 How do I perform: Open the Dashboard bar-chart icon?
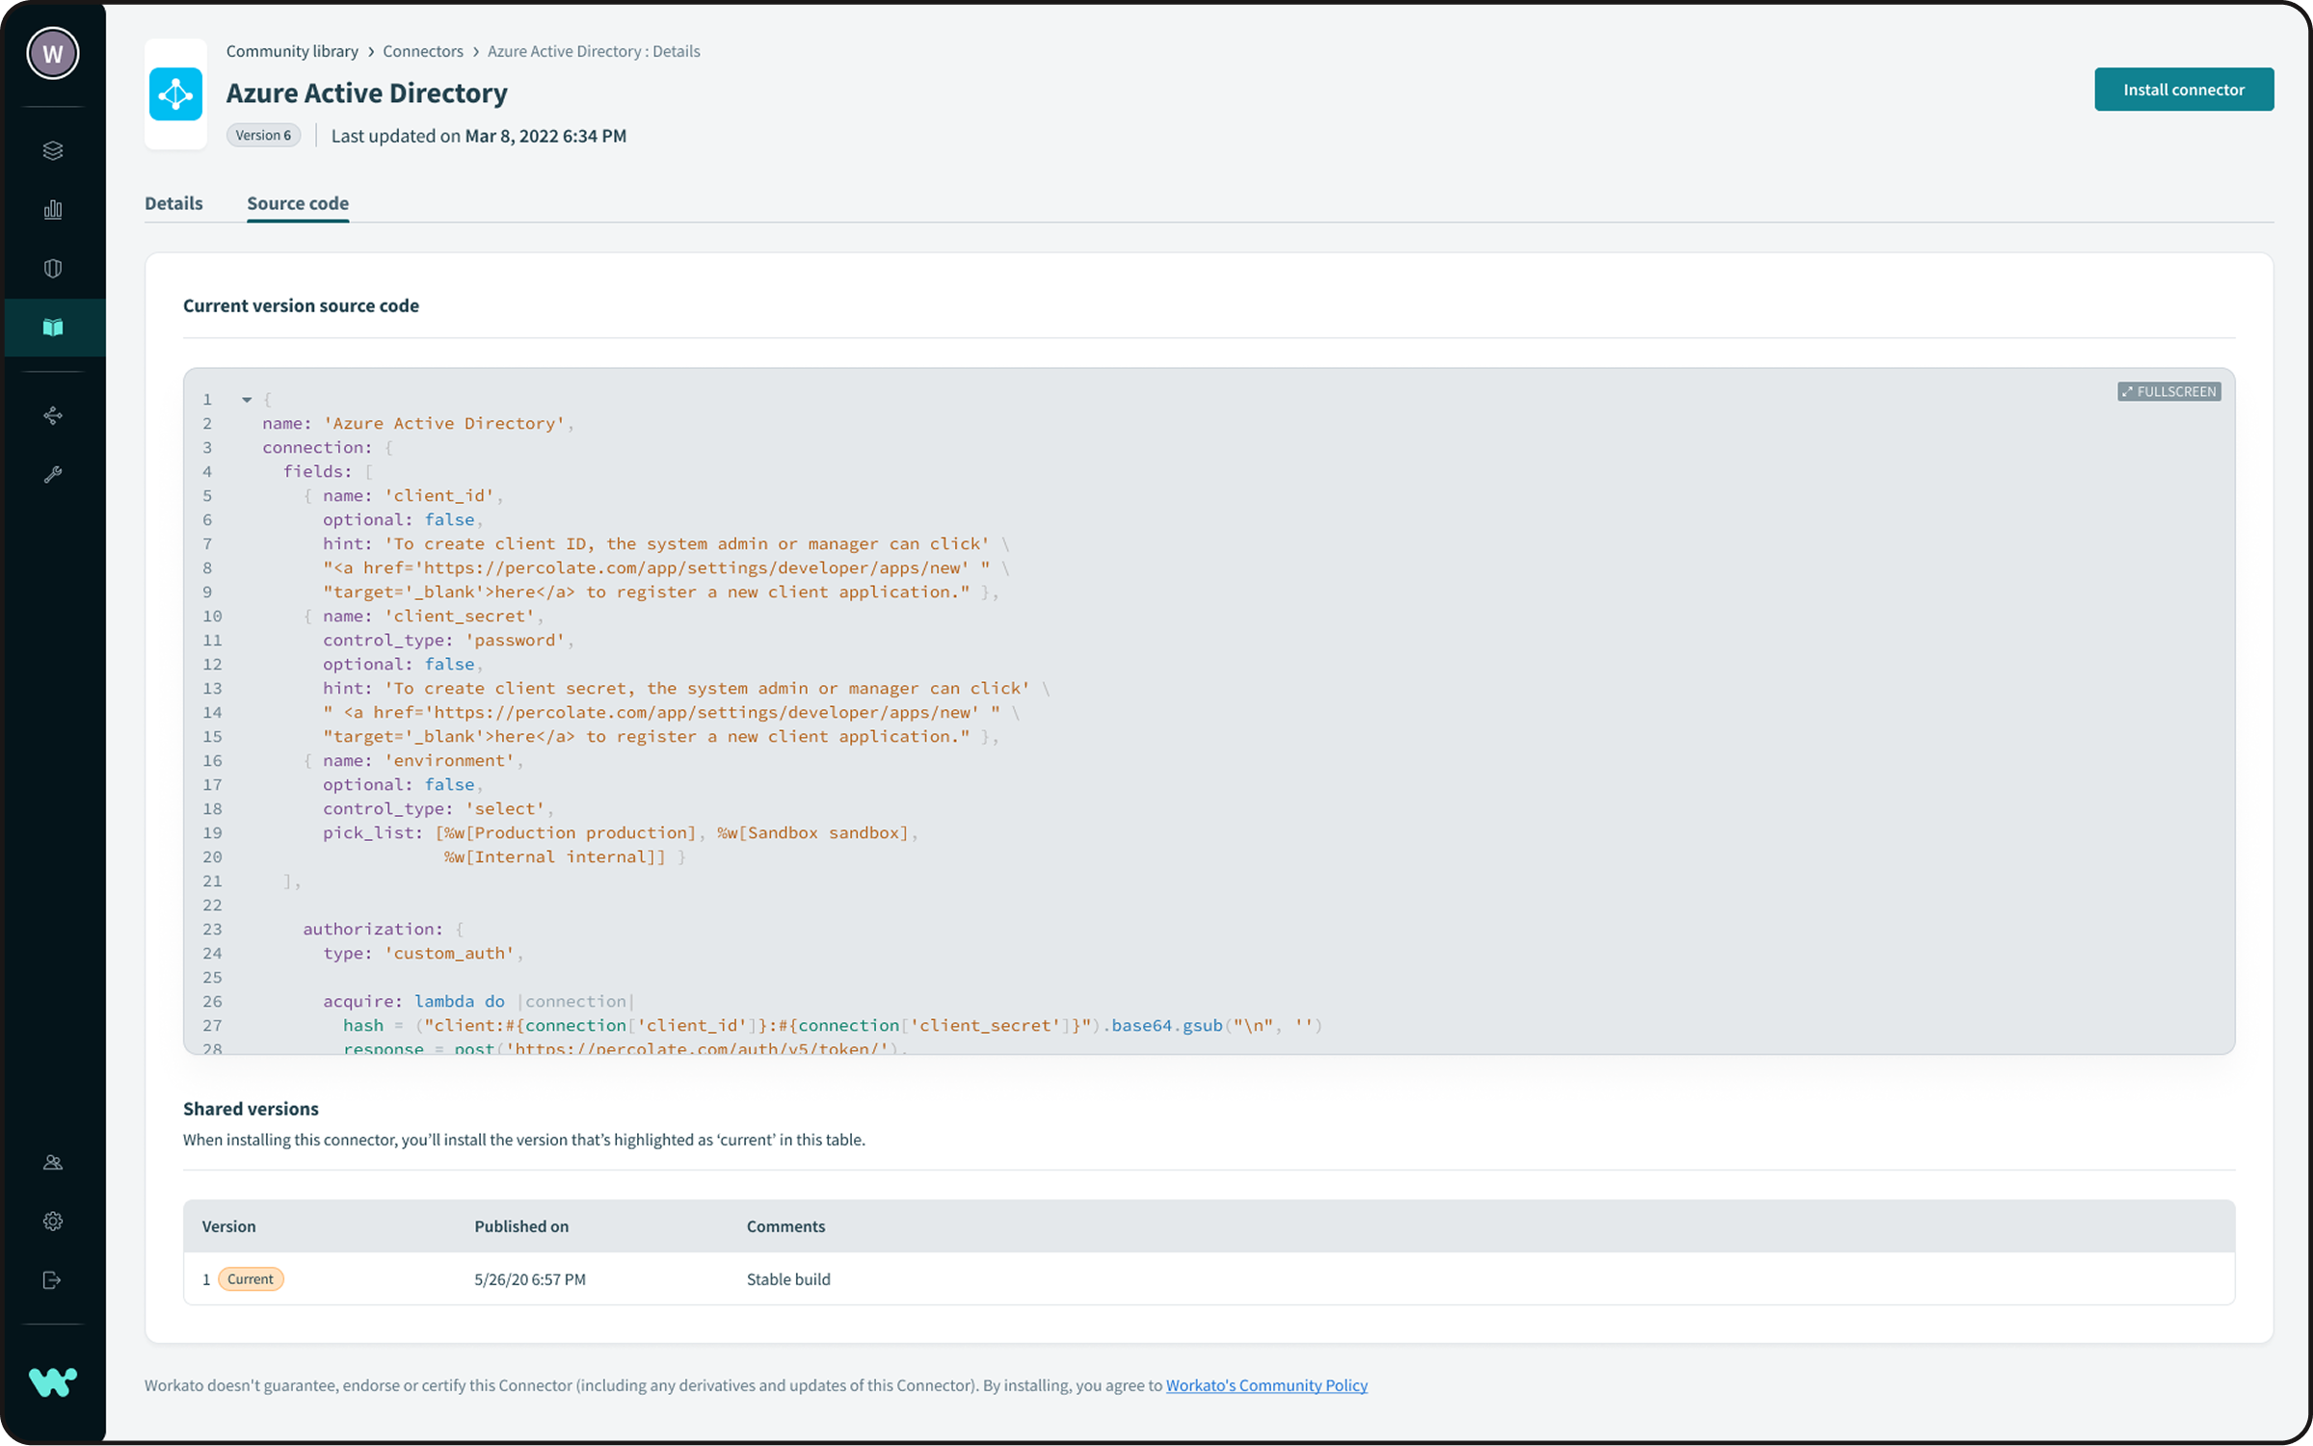(53, 209)
